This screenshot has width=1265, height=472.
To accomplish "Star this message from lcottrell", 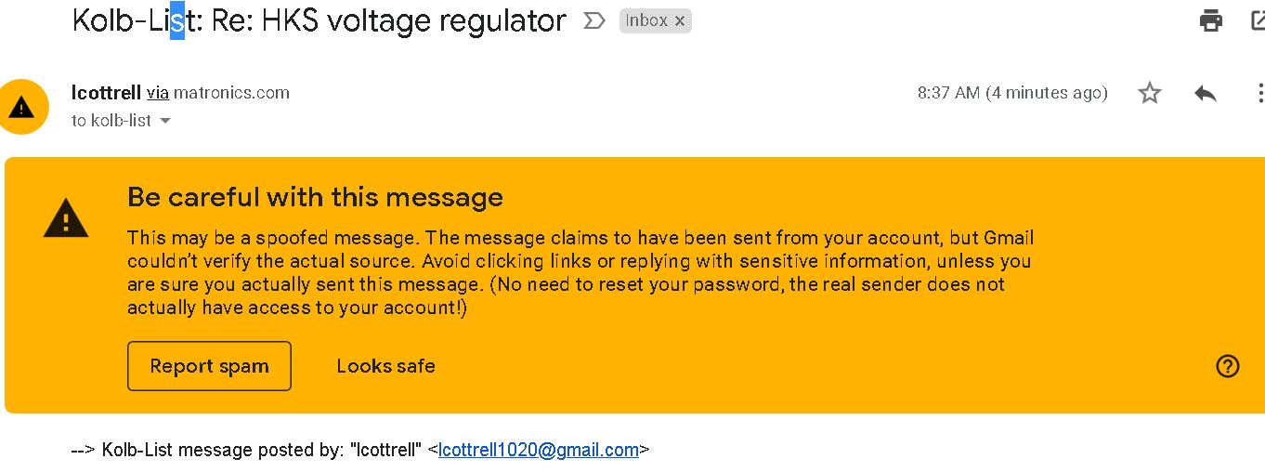I will click(x=1150, y=93).
